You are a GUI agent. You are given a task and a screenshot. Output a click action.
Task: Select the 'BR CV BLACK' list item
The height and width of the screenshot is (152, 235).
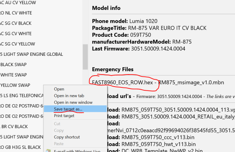[14, 127]
